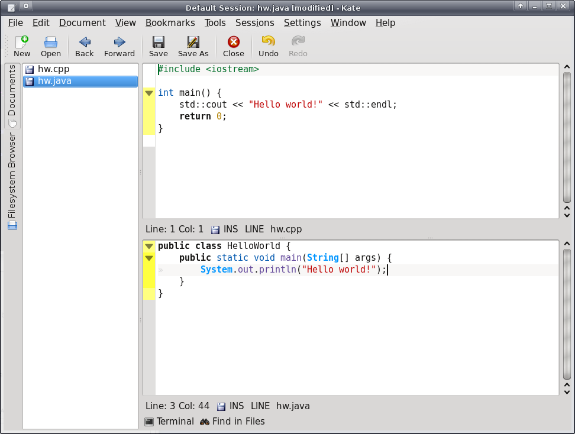Viewport: 575px width, 434px height.
Task: Open the Help menu
Action: [x=385, y=22]
